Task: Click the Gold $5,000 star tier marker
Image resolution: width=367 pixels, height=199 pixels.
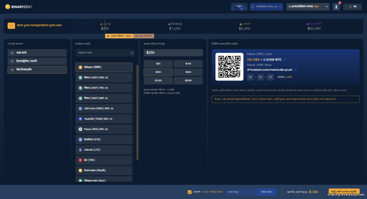Action: click(244, 26)
